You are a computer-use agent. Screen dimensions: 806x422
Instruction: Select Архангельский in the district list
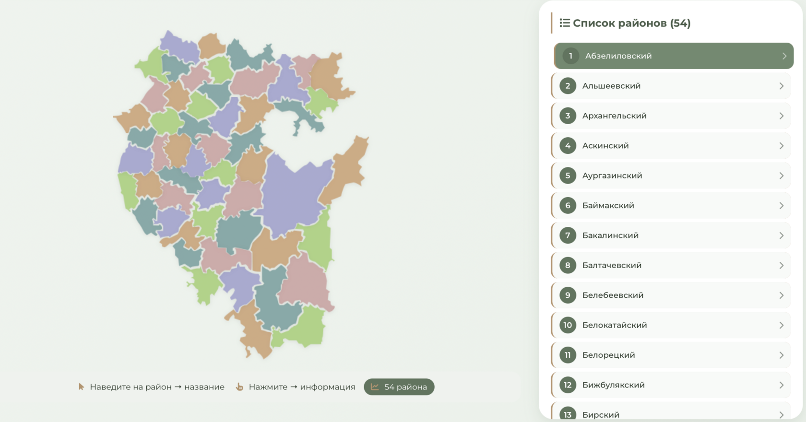pyautogui.click(x=671, y=116)
